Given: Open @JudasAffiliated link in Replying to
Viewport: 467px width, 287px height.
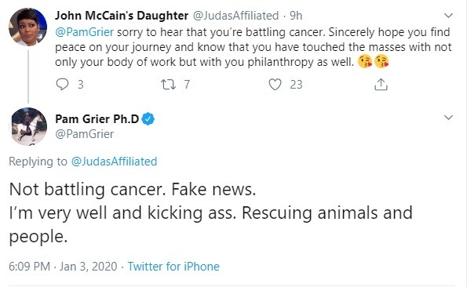Looking at the screenshot, I should (x=114, y=162).
